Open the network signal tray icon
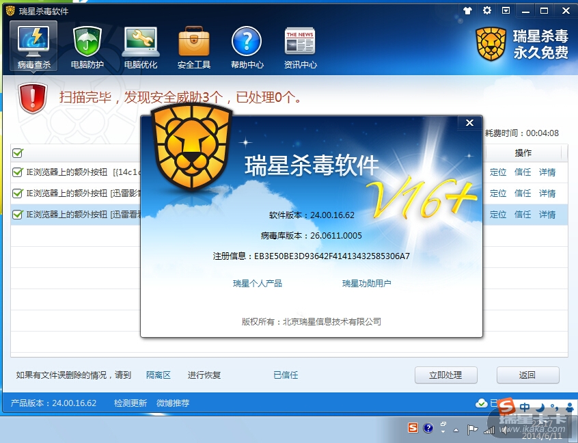578x443 pixels. 489,430
